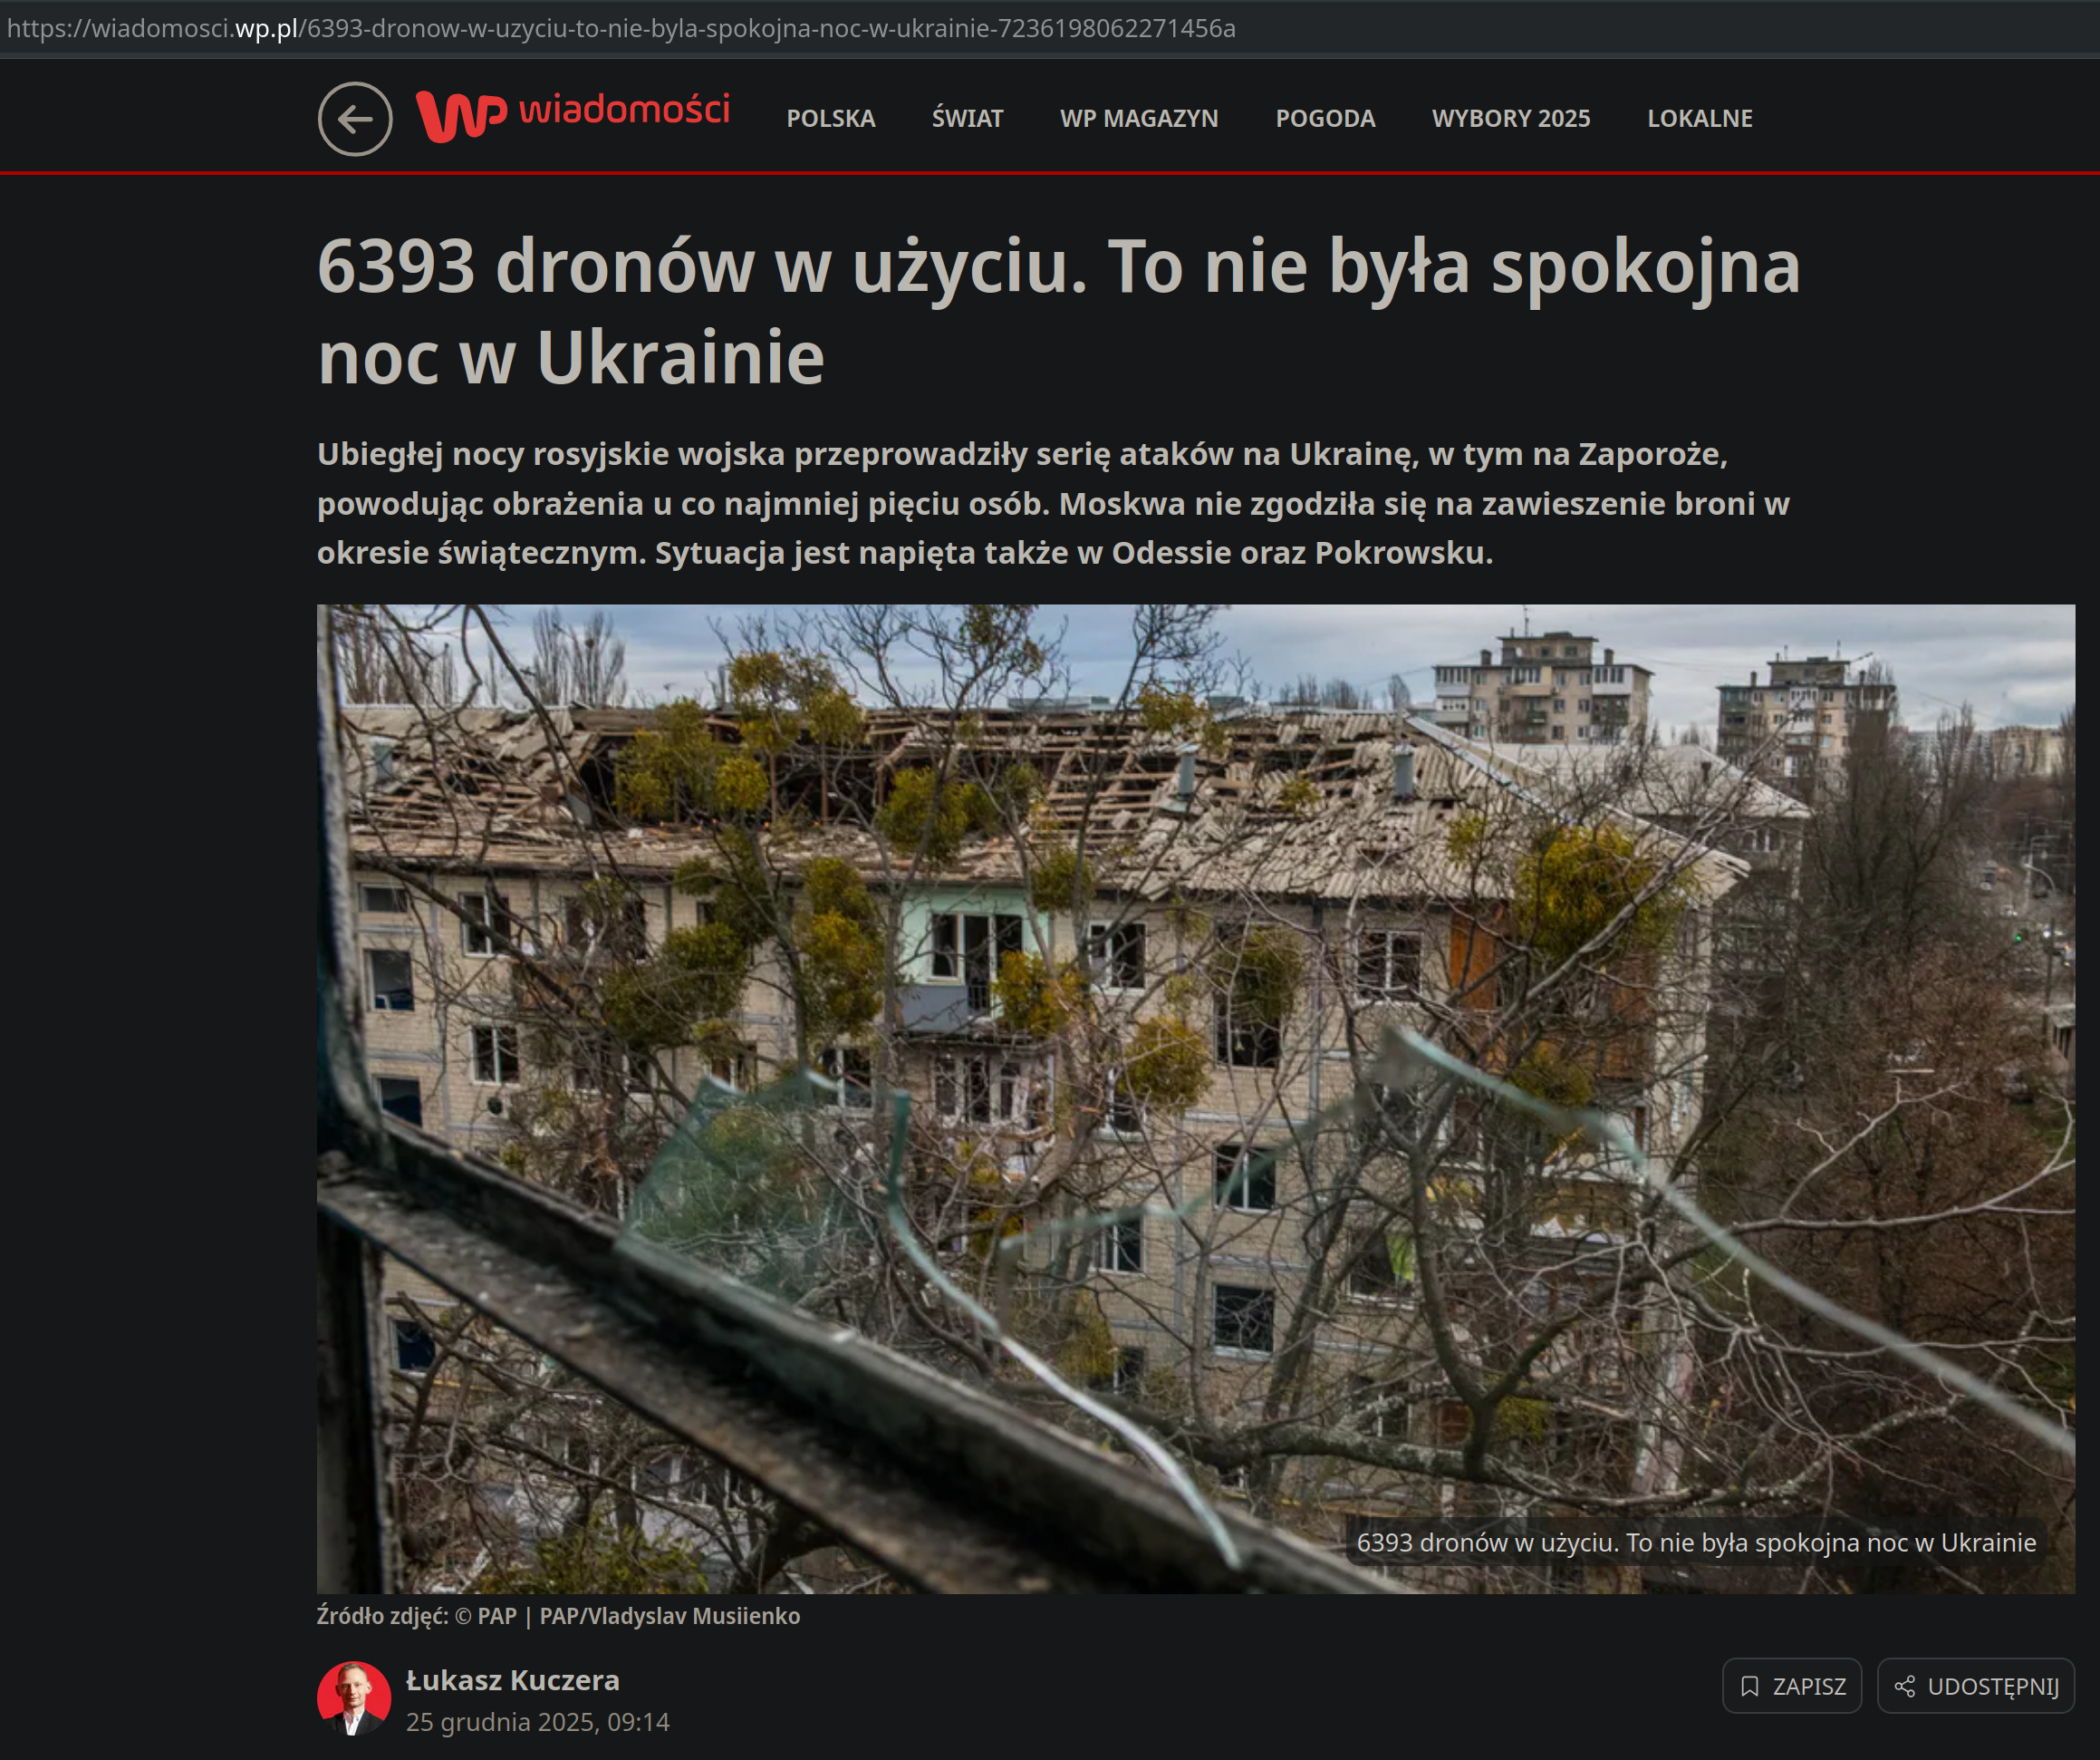Viewport: 2100px width, 1760px height.
Task: Click the share icon in UDOSTĘPNIJ button
Action: pyautogui.click(x=1905, y=1686)
